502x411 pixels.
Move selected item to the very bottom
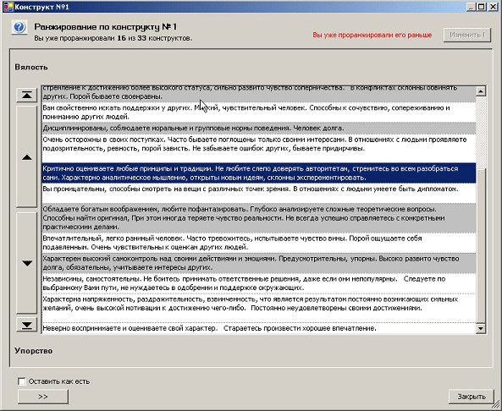tap(26, 325)
